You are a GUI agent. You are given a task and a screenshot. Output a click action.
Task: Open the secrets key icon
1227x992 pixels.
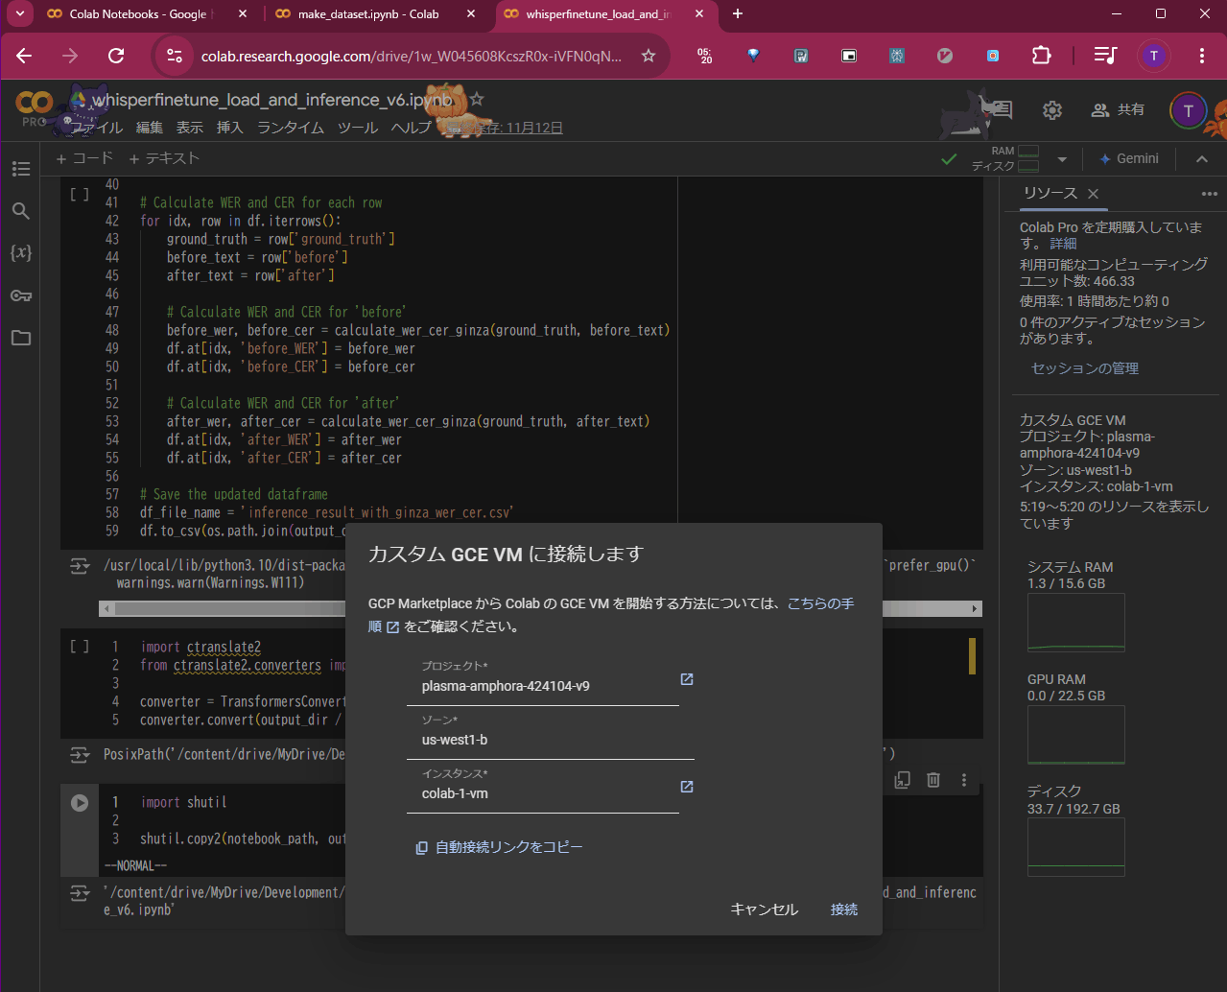(x=21, y=295)
